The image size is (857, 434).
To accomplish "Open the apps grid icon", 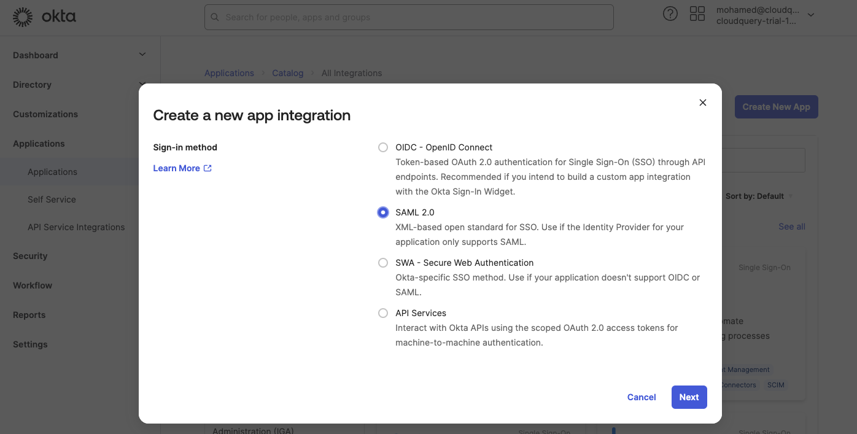I will 697,14.
